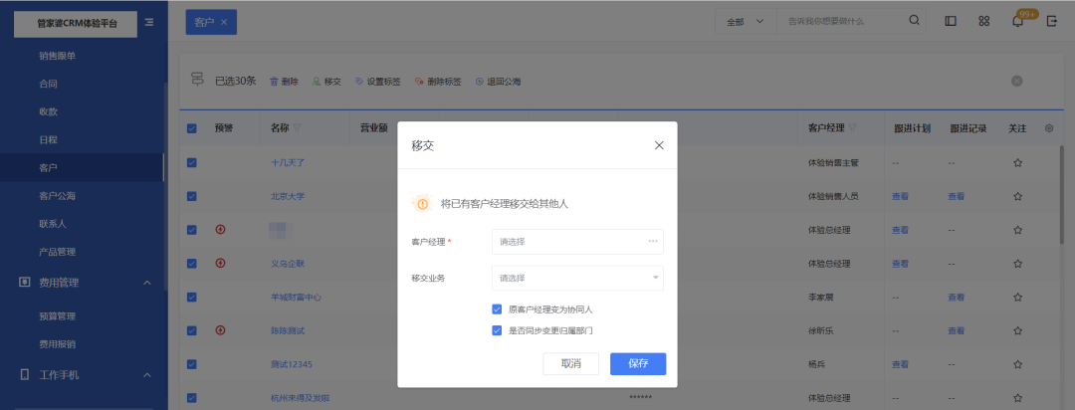
Task: Open the notifications bell
Action: [1017, 22]
